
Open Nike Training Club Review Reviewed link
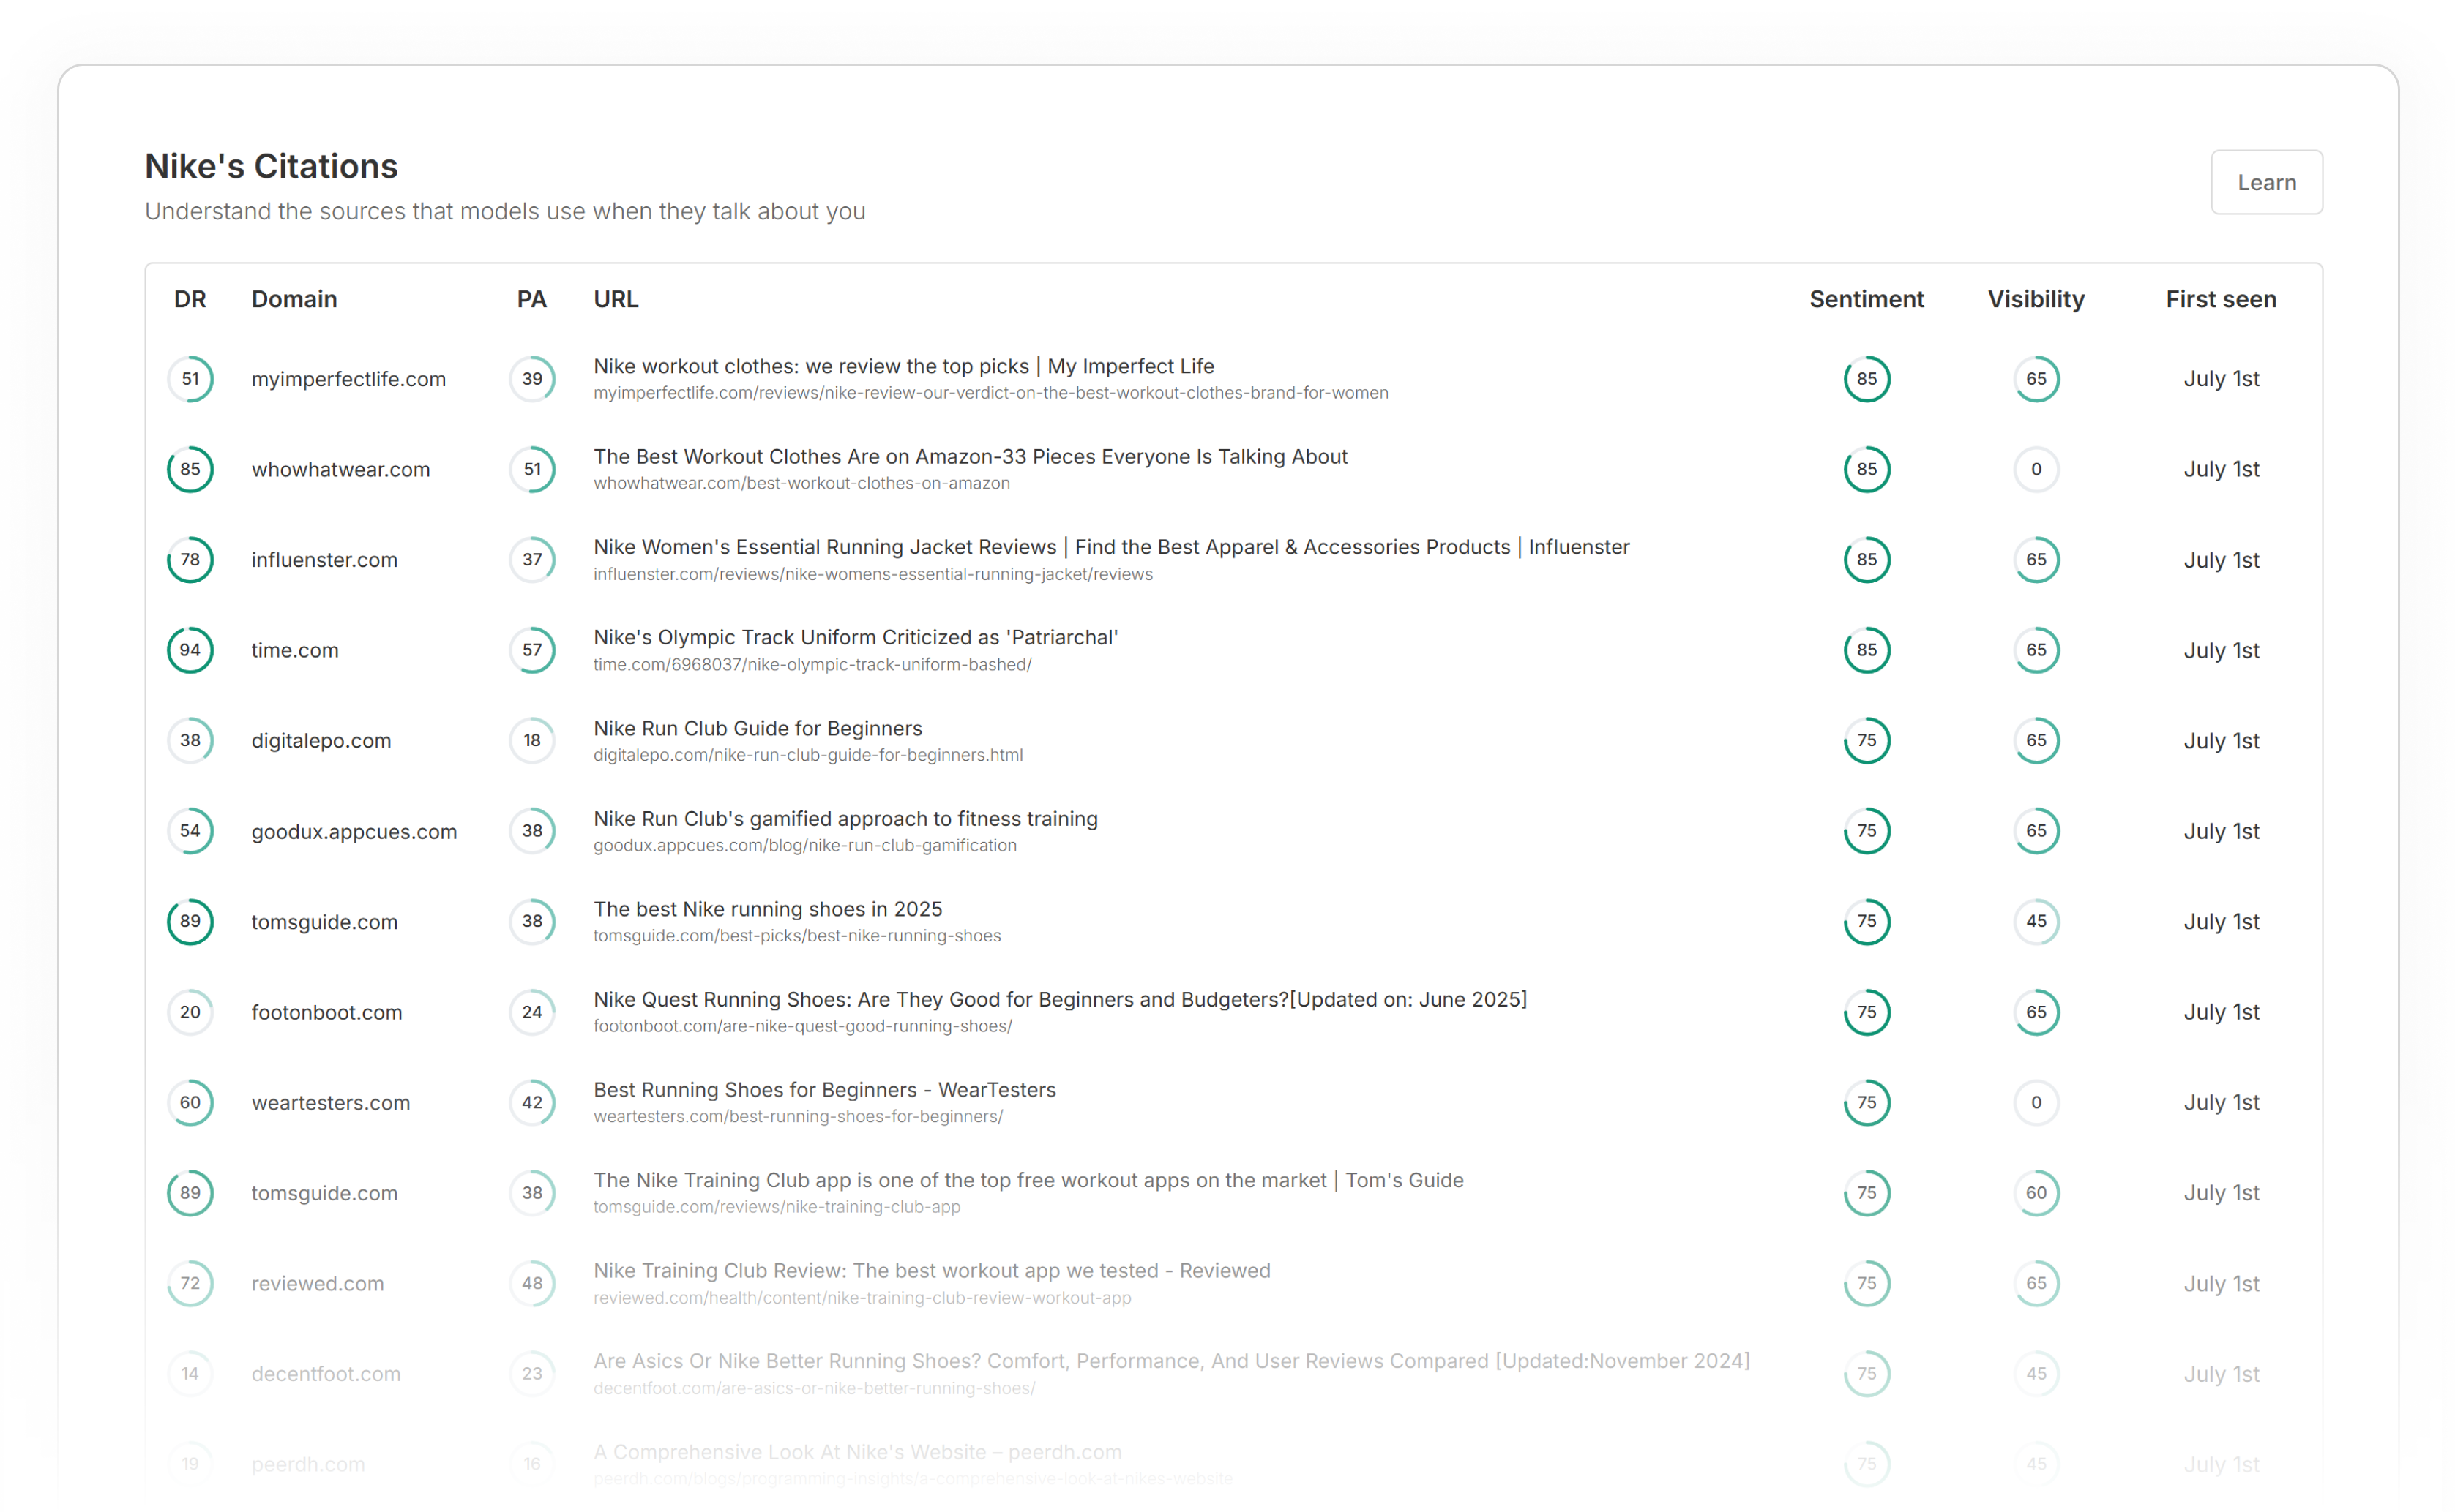click(x=931, y=1270)
